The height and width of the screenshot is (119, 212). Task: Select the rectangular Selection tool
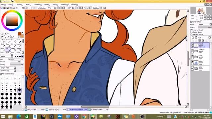coord(2,34)
